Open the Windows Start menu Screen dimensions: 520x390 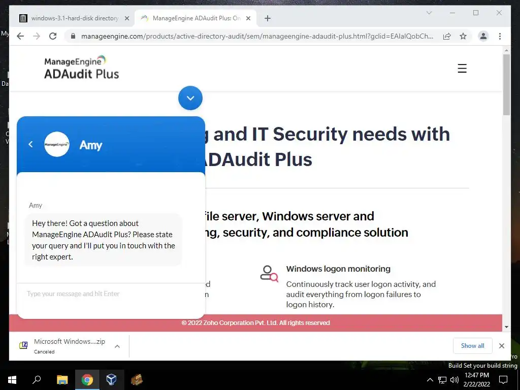12,380
